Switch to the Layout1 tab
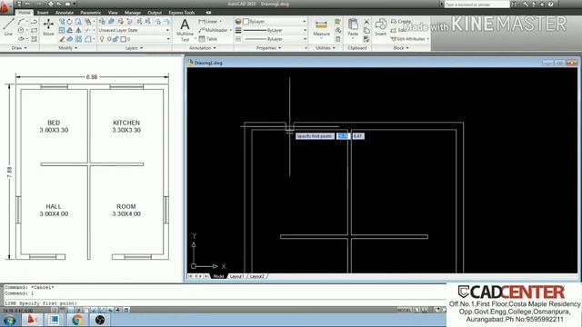 [236, 276]
